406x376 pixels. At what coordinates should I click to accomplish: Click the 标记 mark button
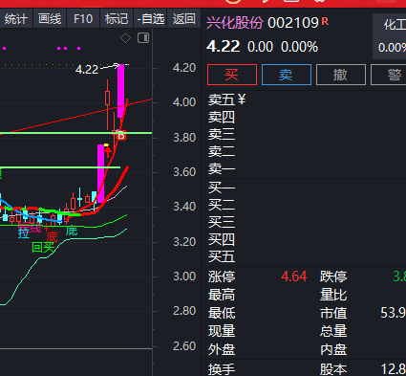point(117,19)
